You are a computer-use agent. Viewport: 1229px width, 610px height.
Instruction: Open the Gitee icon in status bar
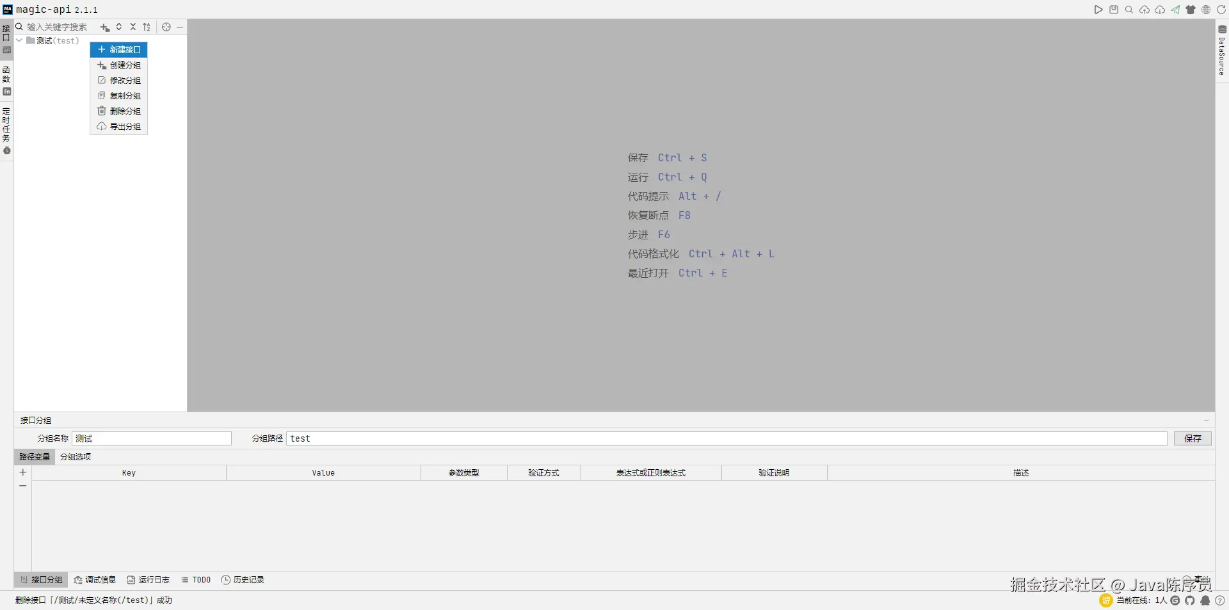click(1175, 600)
